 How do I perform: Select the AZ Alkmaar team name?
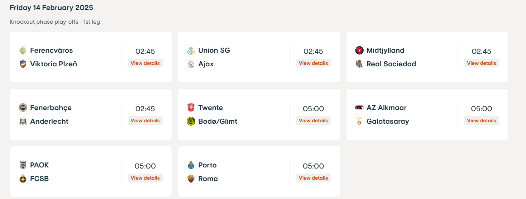point(387,108)
